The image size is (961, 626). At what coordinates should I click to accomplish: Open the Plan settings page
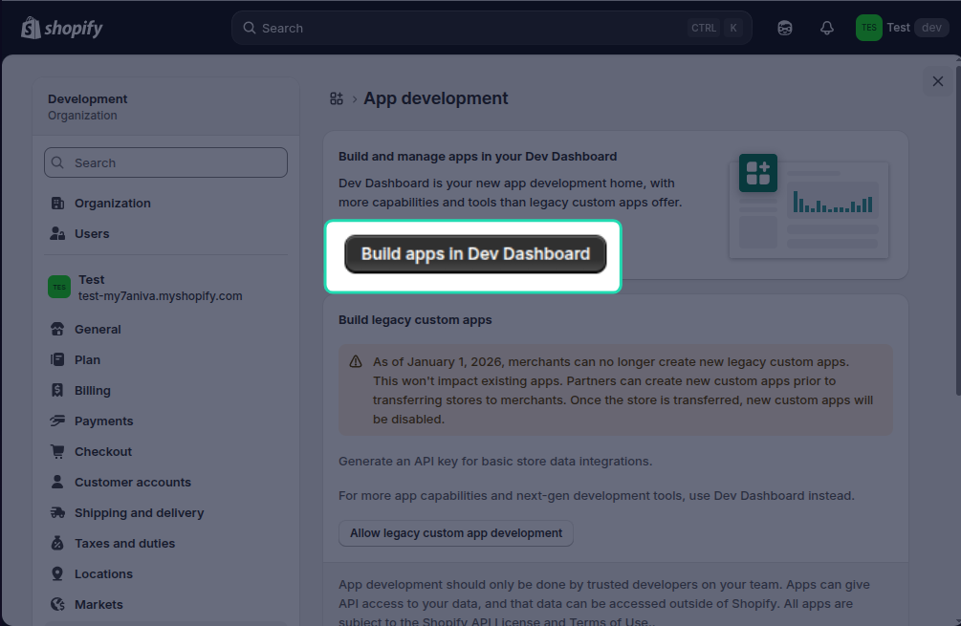coord(166,359)
